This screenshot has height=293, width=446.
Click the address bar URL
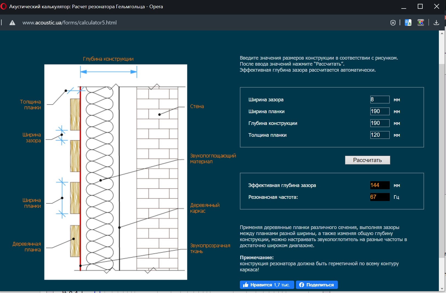pyautogui.click(x=69, y=23)
